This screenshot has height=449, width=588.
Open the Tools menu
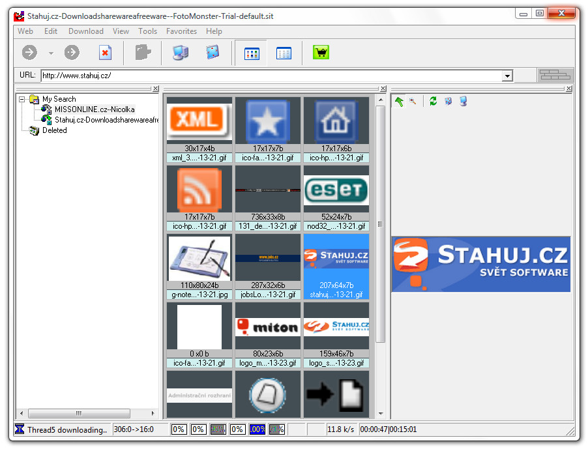[x=147, y=31]
